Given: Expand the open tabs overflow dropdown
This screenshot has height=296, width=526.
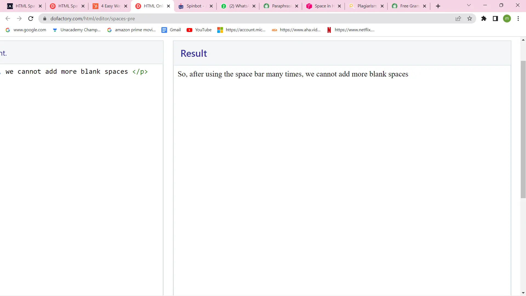Looking at the screenshot, I should coord(469,6).
